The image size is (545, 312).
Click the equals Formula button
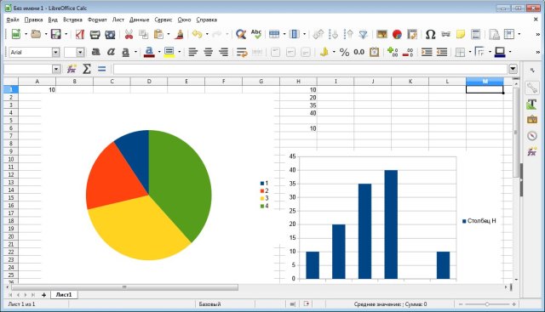coord(101,69)
